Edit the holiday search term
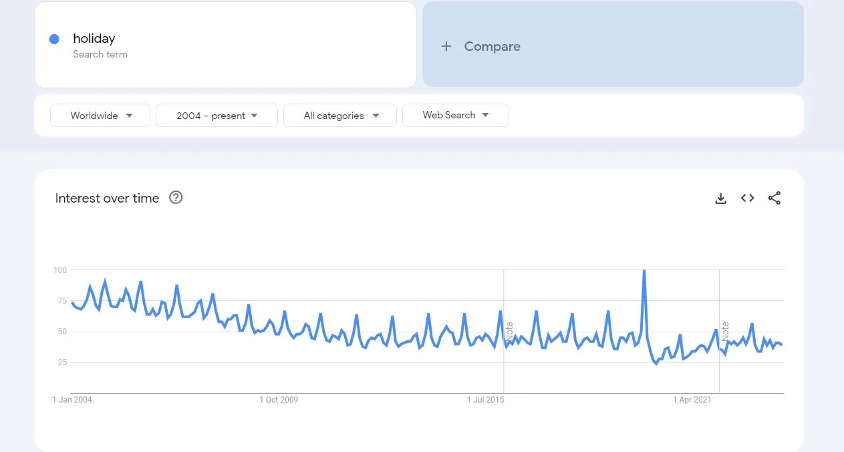 pos(94,39)
